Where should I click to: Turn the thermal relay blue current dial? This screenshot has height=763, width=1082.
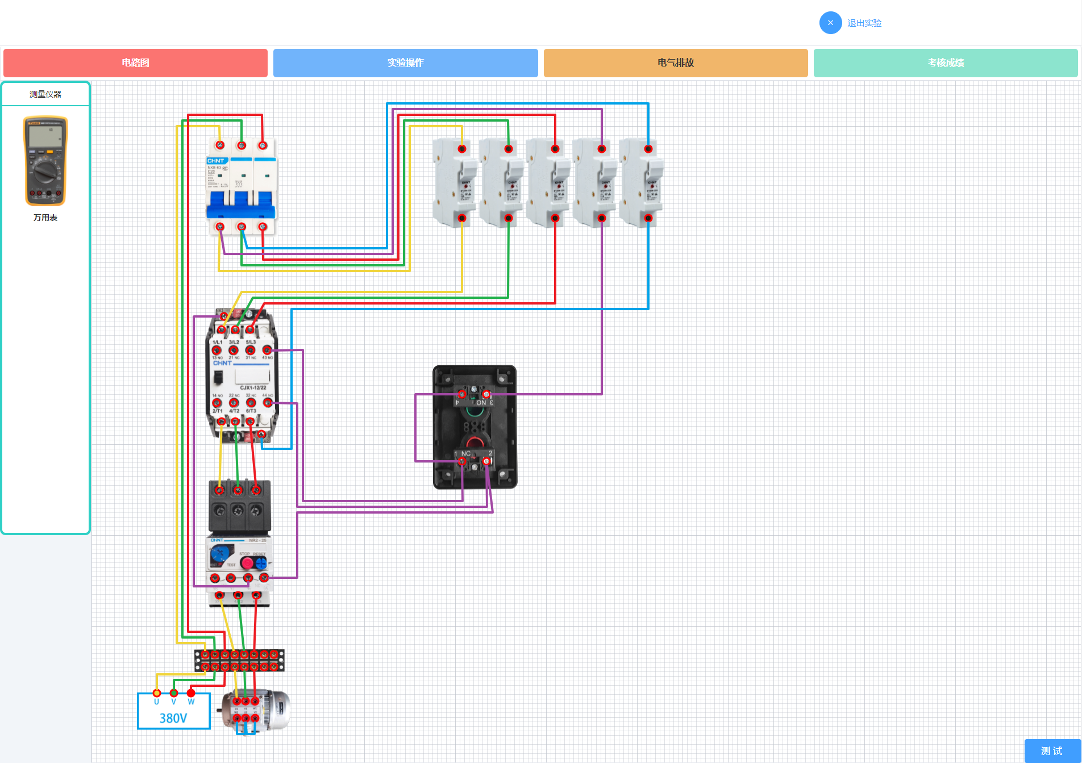tap(221, 553)
